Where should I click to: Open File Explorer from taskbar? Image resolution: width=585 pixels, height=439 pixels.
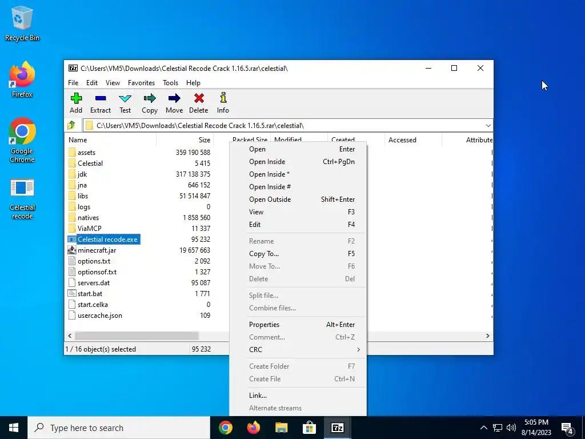(x=281, y=428)
